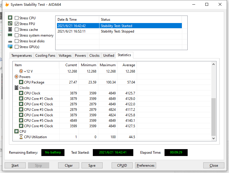Click the icon next to CPU Core #5 Clock

(x=21, y=121)
